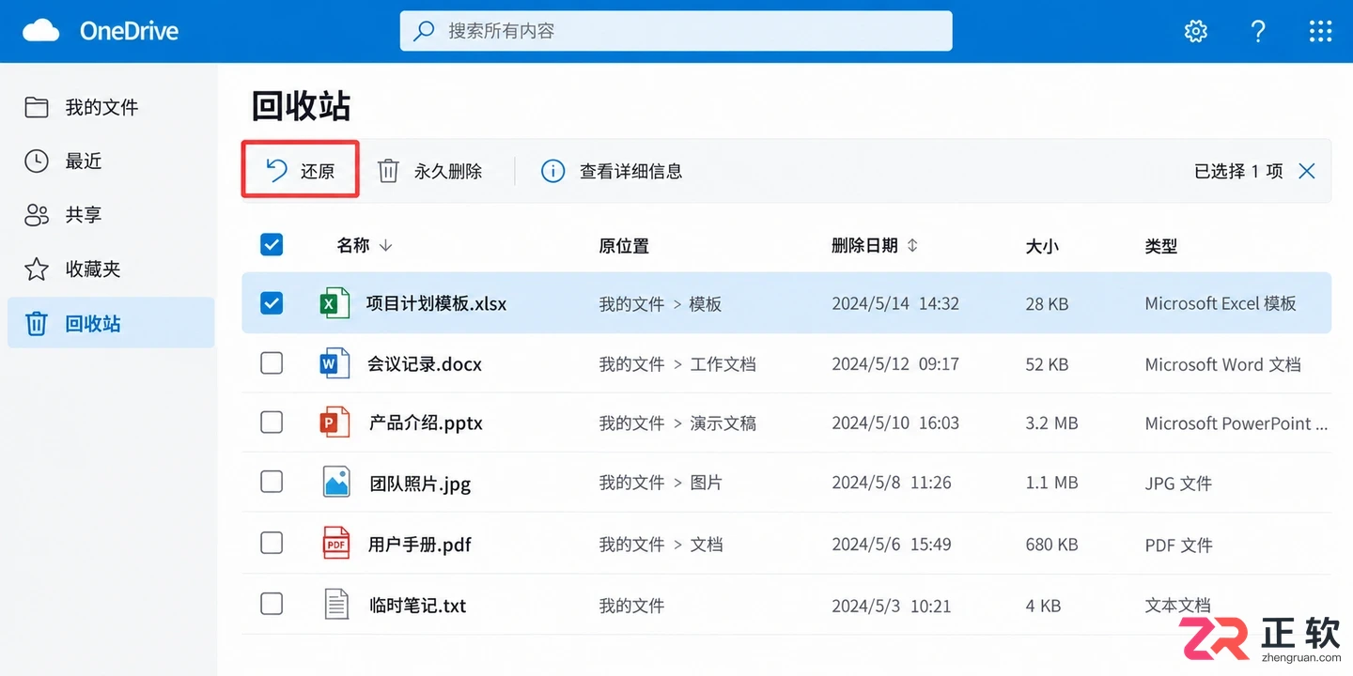Click date 2024/5/12 09:17

click(895, 364)
